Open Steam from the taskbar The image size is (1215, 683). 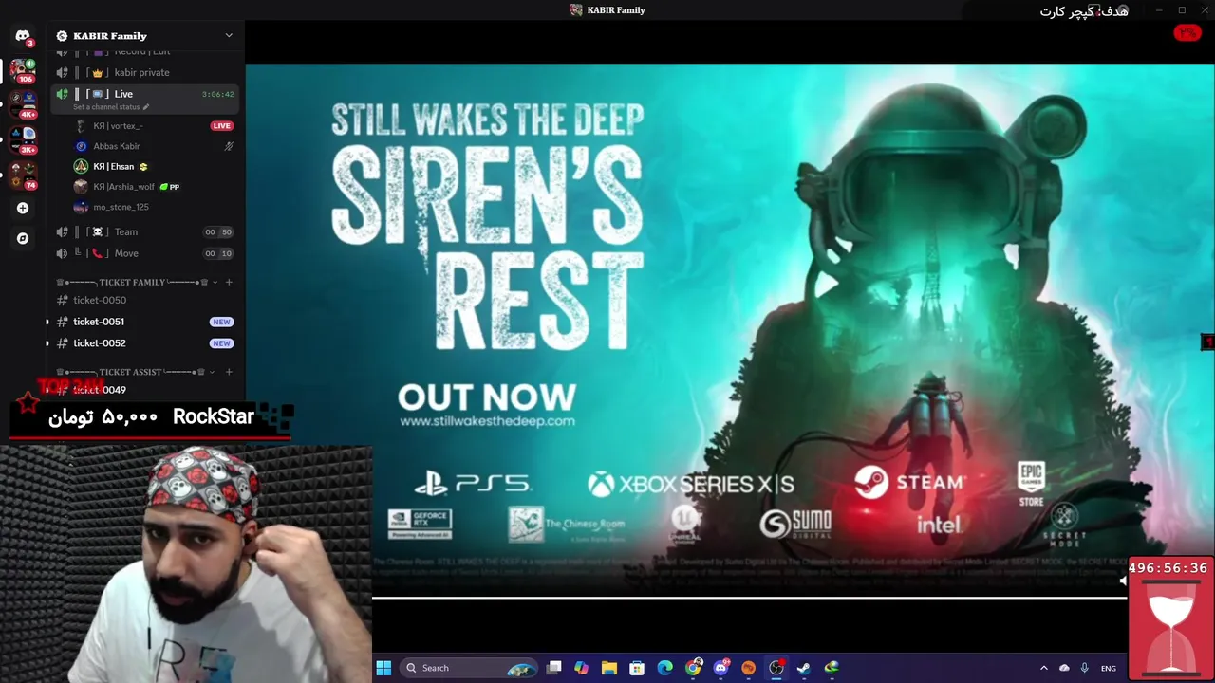[x=804, y=668]
